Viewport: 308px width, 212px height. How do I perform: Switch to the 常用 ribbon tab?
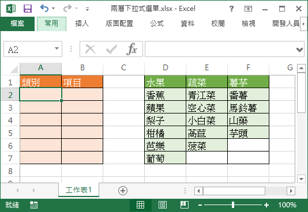[51, 24]
